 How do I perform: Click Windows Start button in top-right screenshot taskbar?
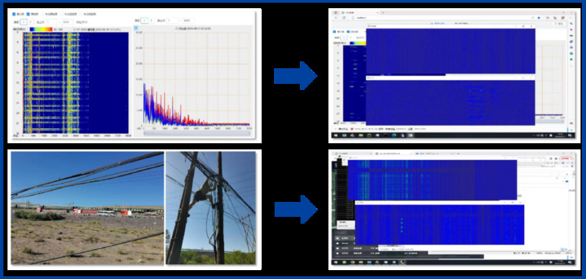click(336, 135)
